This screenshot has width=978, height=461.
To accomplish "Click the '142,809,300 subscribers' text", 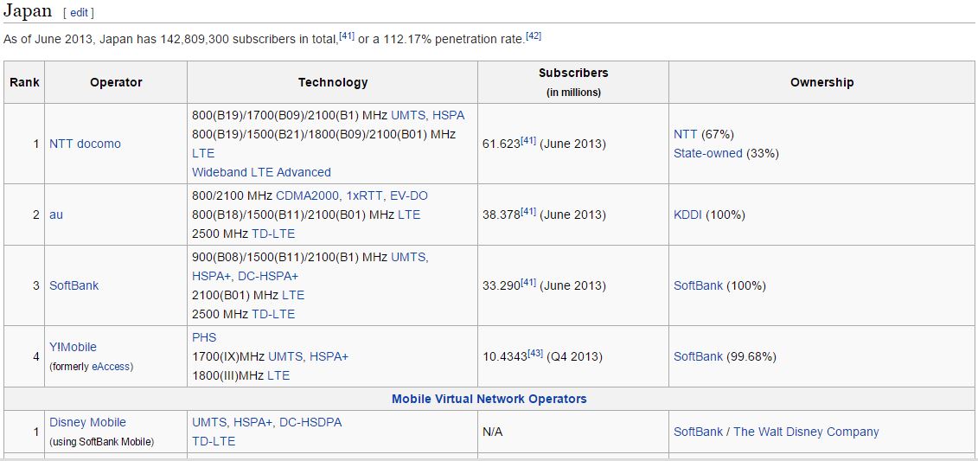I will 227,39.
